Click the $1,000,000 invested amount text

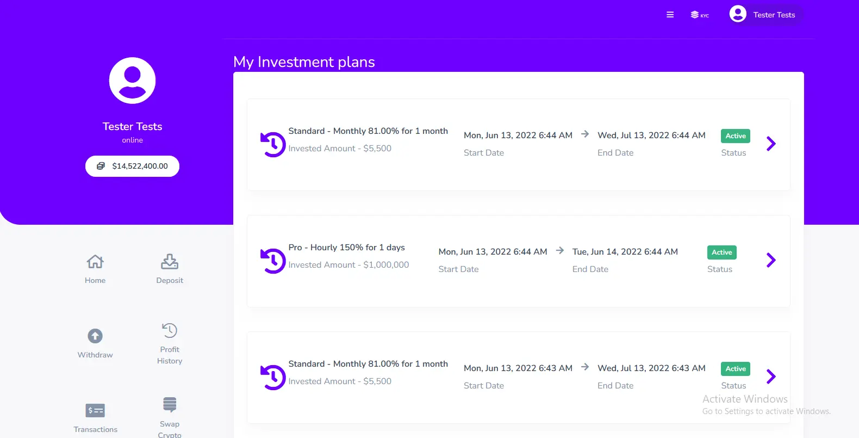[x=348, y=265]
